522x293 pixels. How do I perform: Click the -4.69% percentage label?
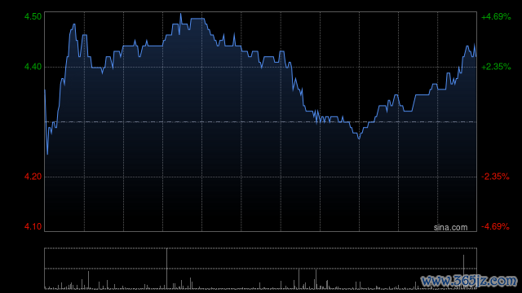click(x=495, y=226)
